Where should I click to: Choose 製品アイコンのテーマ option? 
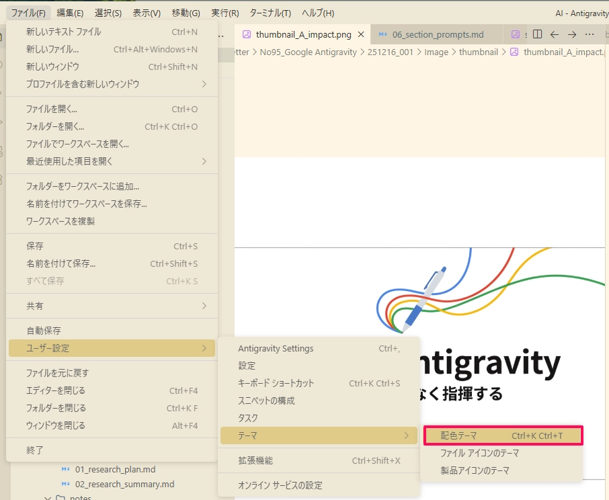click(502, 470)
